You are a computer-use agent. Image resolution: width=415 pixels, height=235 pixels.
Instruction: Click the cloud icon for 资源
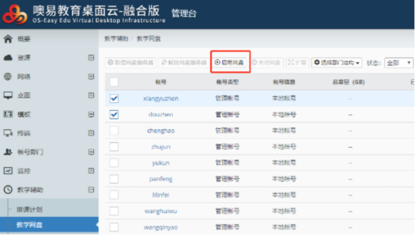point(8,58)
